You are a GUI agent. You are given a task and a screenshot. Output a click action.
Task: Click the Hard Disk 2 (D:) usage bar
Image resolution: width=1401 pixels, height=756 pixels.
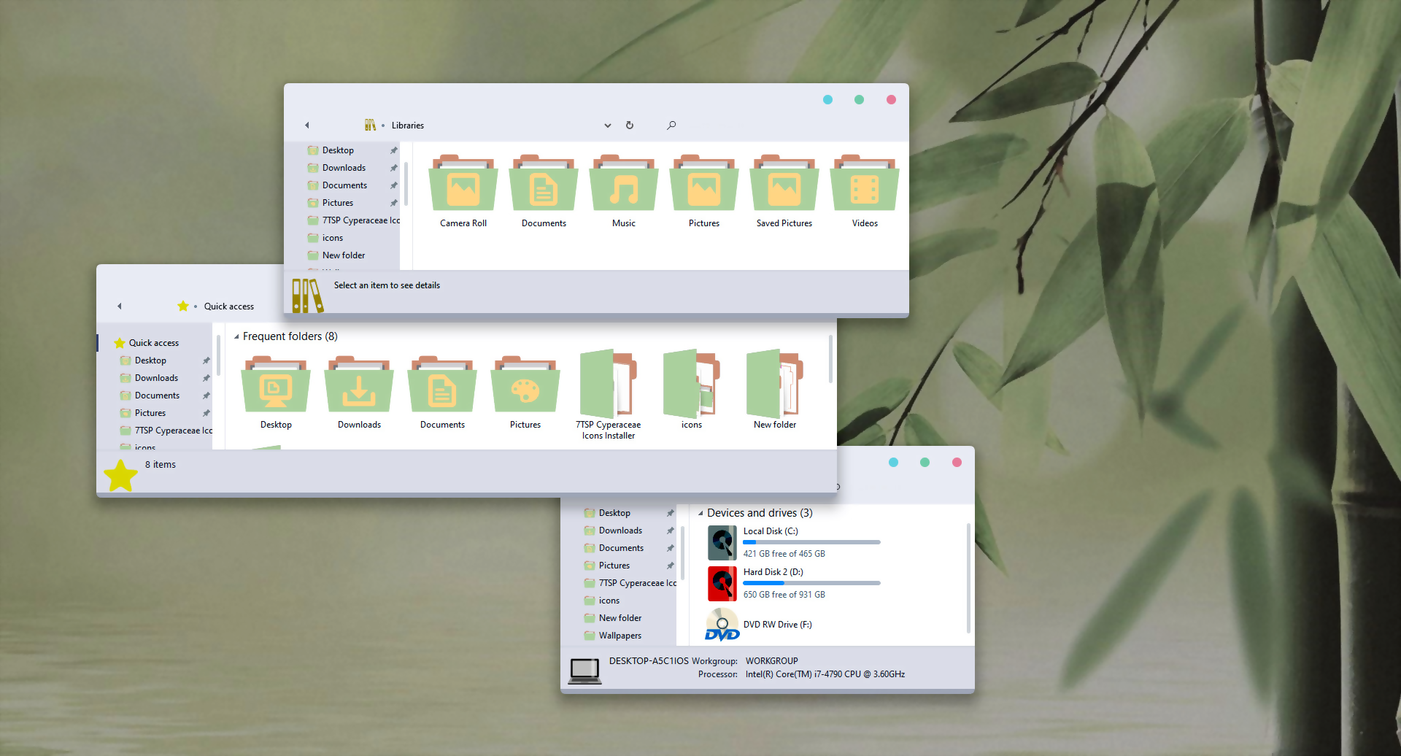tap(811, 582)
